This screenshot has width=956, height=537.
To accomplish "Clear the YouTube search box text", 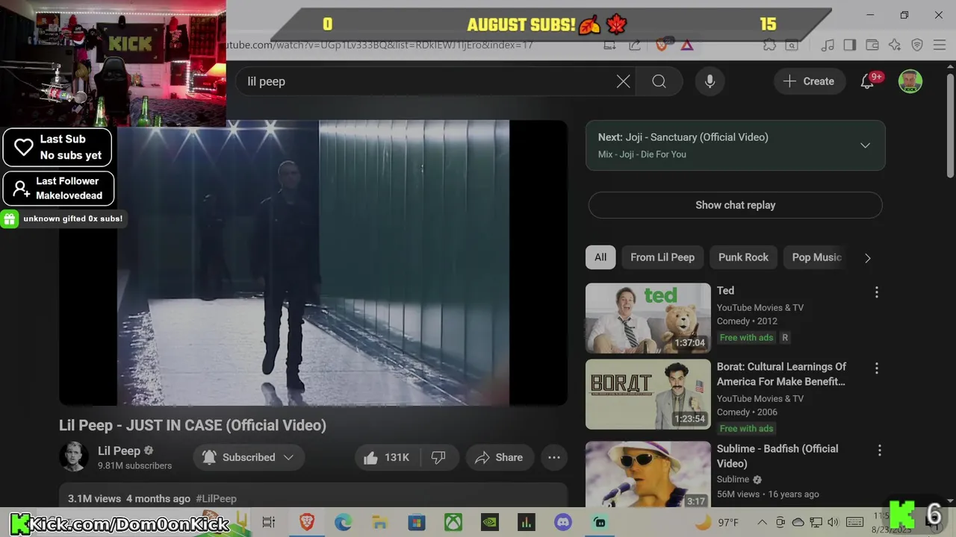I will point(623,81).
